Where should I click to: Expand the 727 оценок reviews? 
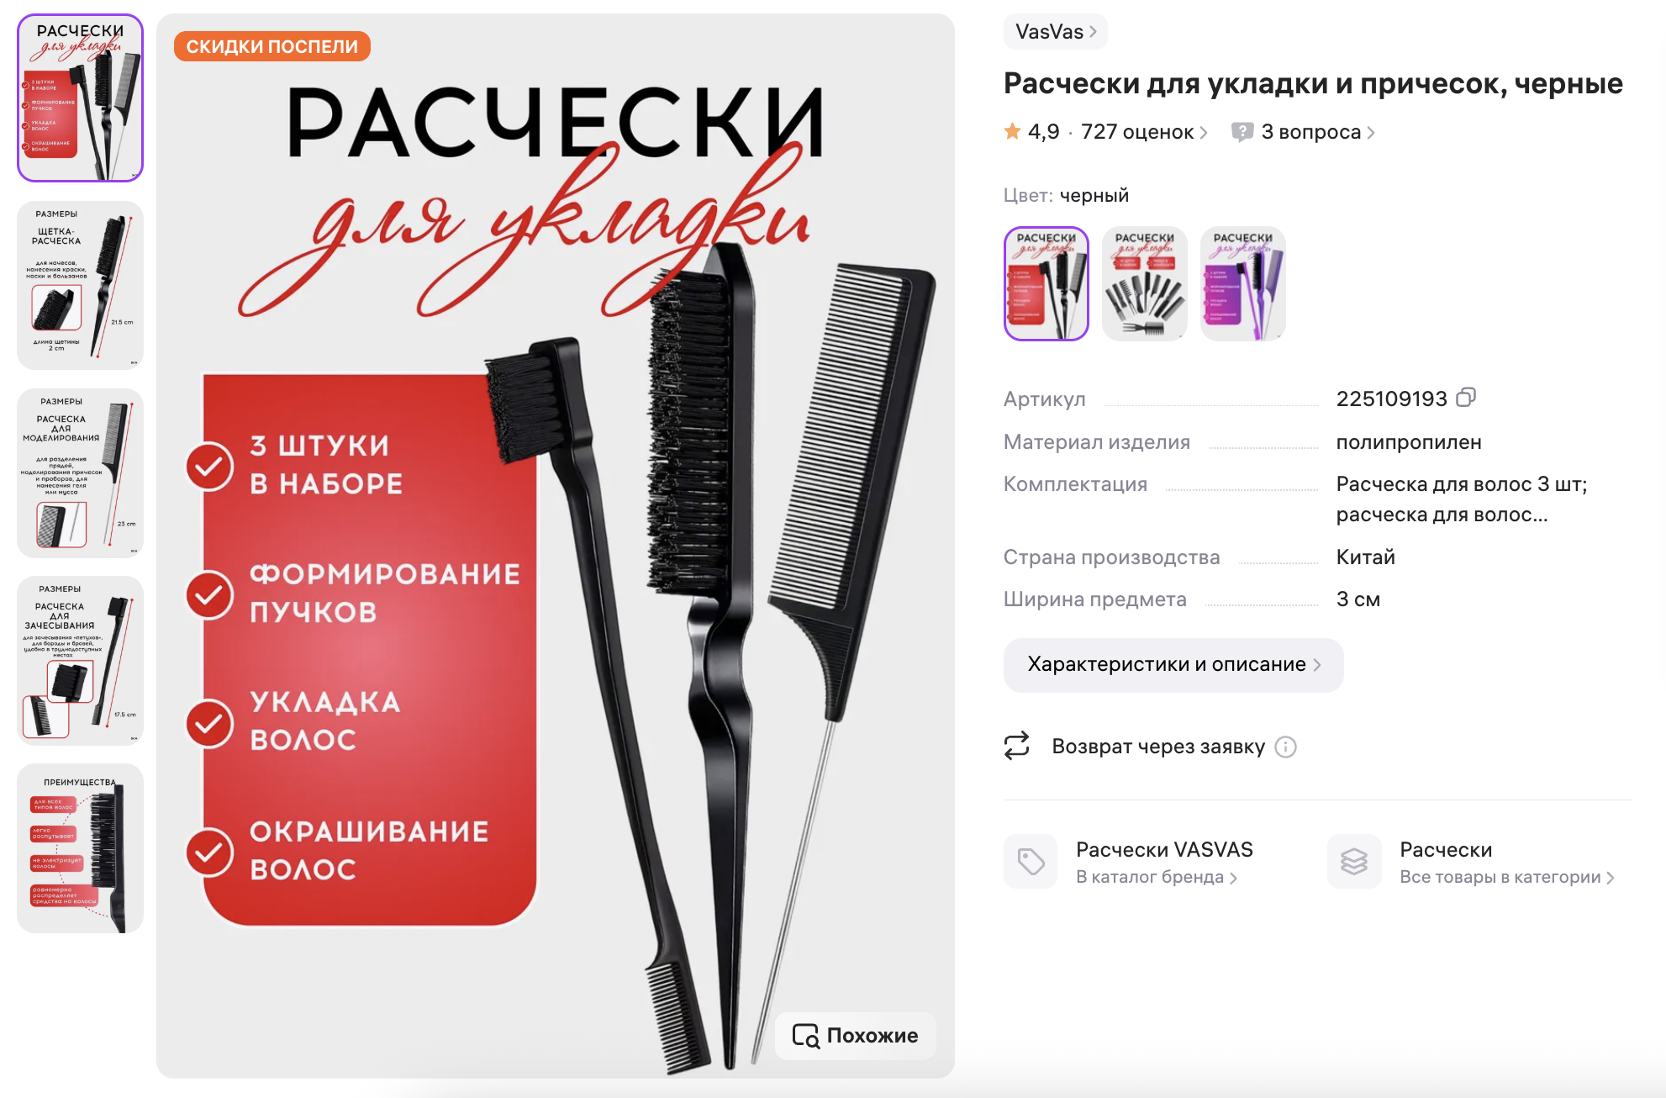pyautogui.click(x=1144, y=132)
